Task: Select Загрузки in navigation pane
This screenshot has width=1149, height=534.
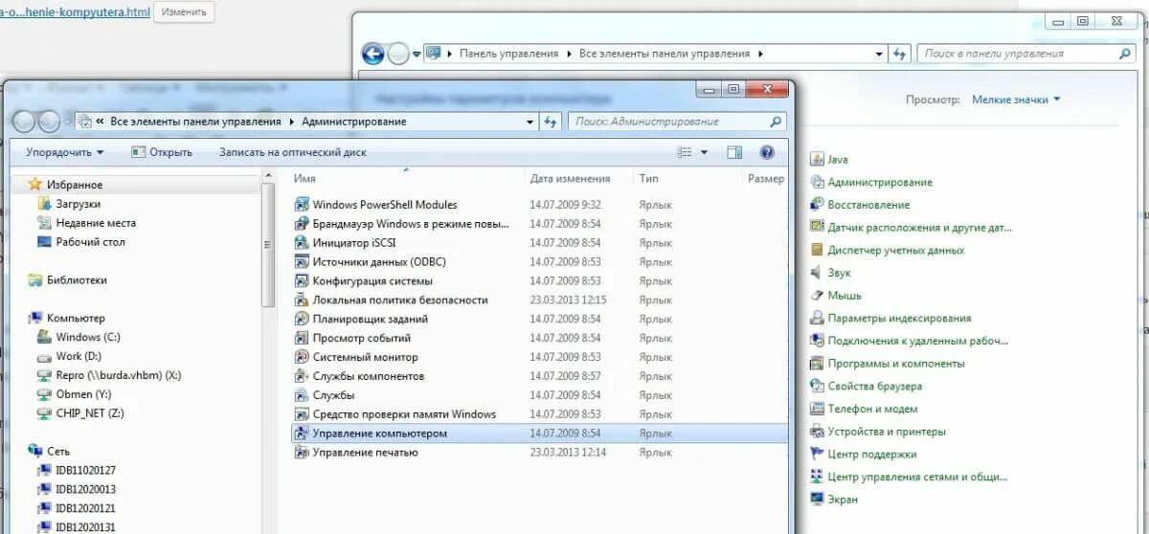Action: 78,204
